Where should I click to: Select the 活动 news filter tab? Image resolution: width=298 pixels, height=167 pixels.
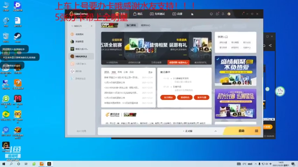click(131, 72)
